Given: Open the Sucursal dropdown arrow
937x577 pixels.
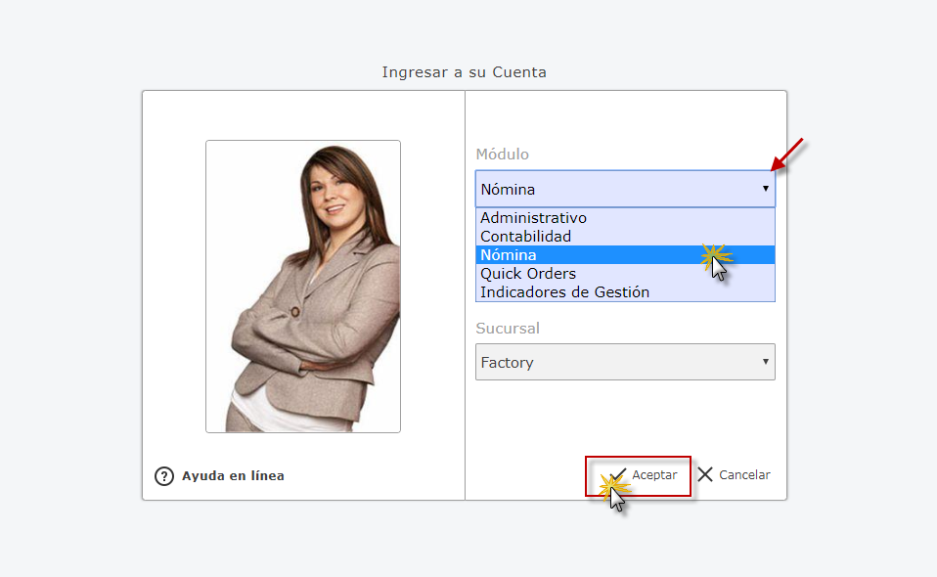Looking at the screenshot, I should tap(765, 362).
